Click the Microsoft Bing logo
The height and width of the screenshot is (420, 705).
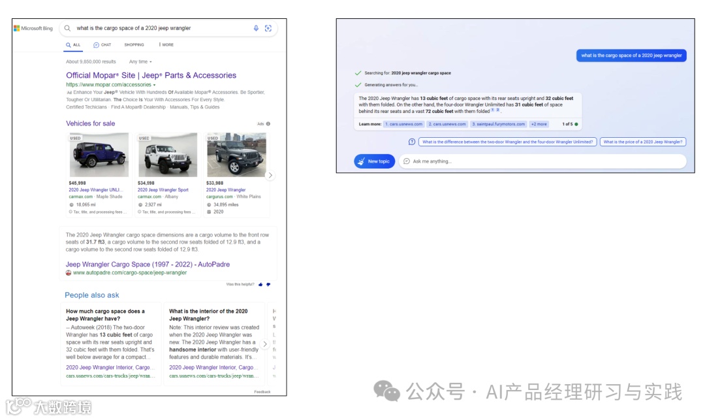[33, 28]
